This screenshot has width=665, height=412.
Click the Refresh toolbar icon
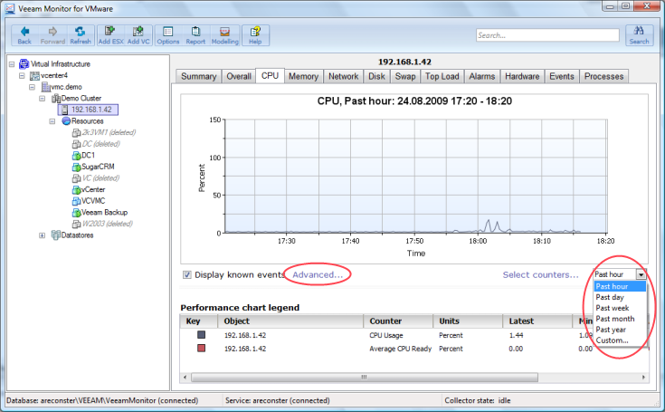[81, 35]
